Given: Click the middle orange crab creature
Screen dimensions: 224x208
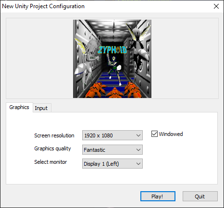Looking at the screenshot, I should pos(115,93).
